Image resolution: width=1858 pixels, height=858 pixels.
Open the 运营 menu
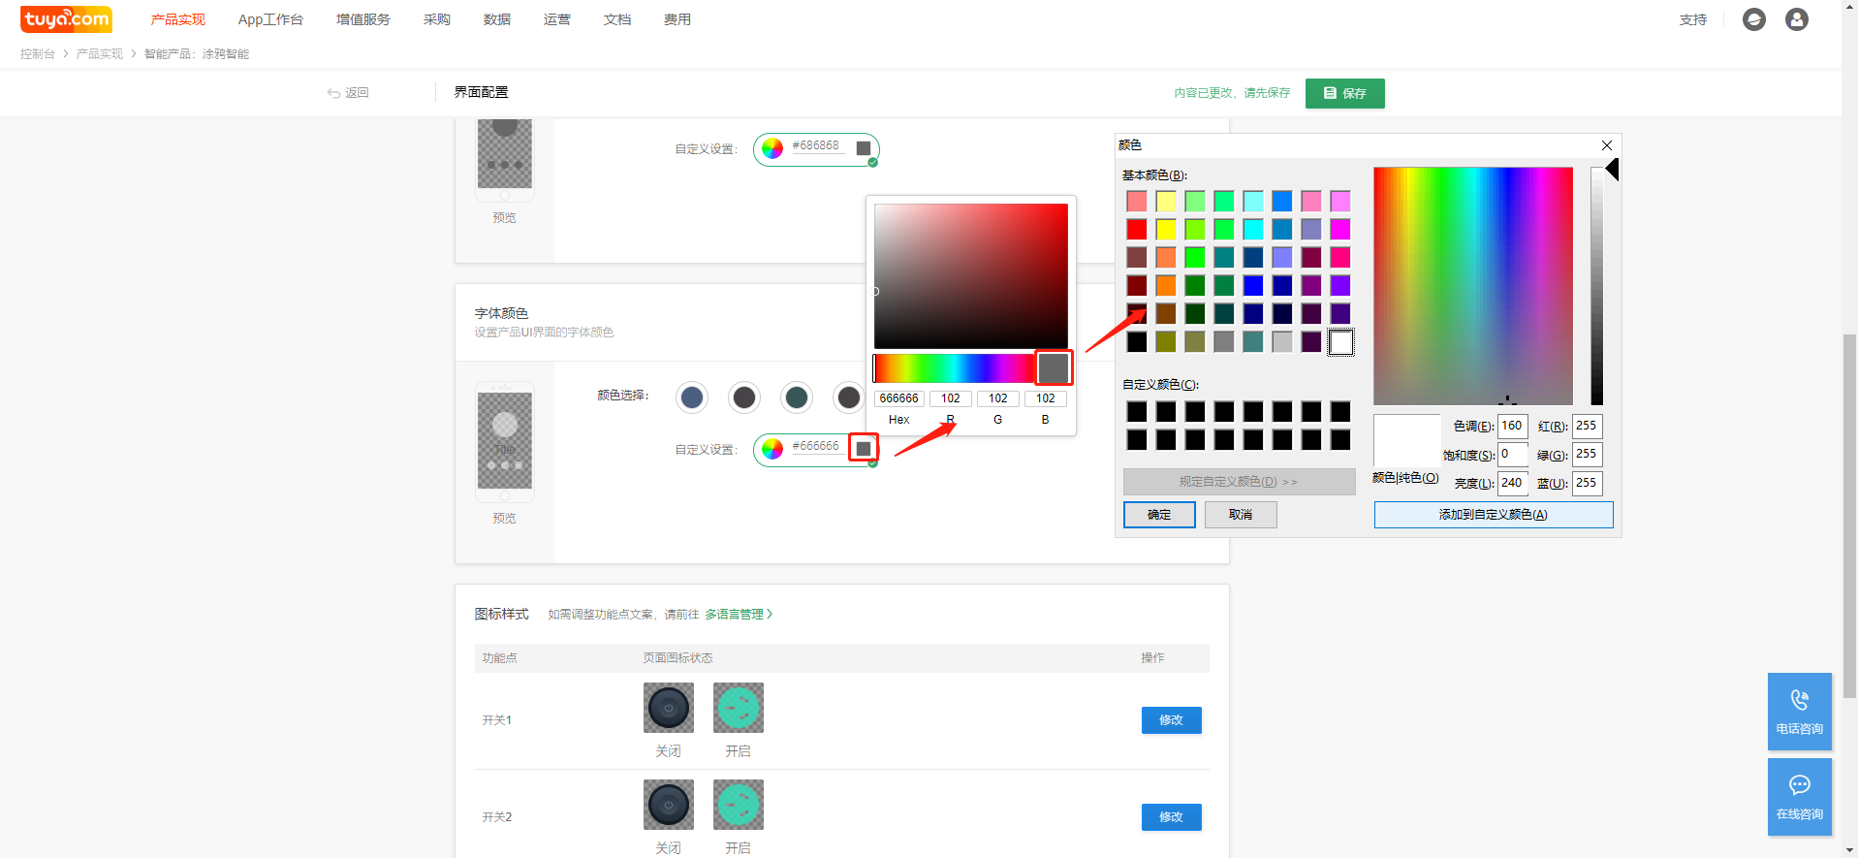[x=557, y=19]
